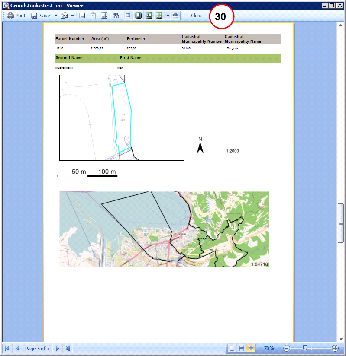Click the vertical scrollbar up arrow
Image resolution: width=346 pixels, height=356 pixels.
340,25
